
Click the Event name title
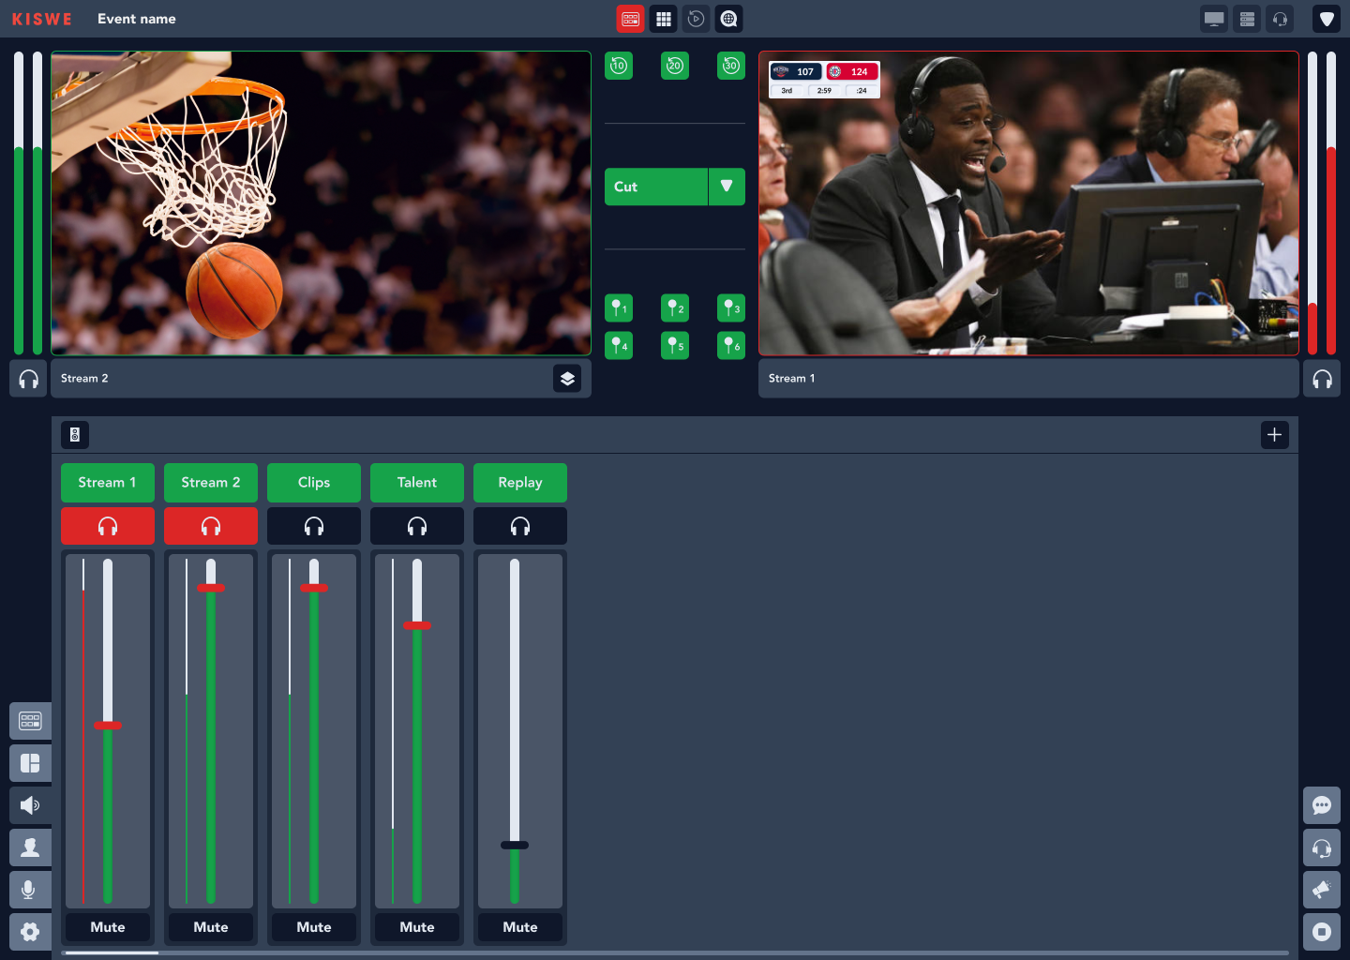[137, 19]
